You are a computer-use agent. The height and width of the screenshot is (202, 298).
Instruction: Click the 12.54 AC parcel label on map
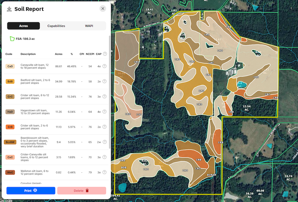coord(247,108)
